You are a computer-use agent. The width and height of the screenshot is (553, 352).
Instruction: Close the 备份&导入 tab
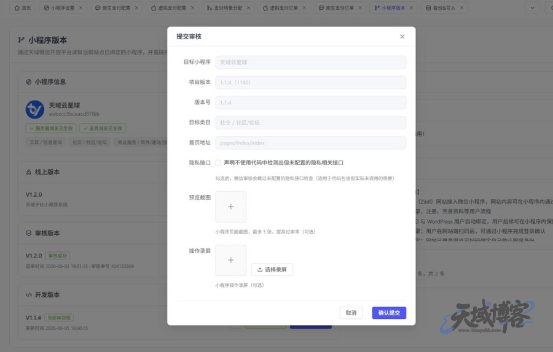(x=461, y=8)
